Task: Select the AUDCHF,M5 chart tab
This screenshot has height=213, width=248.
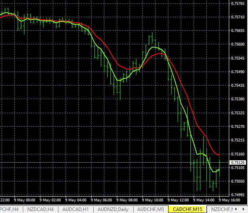Action: pos(150,209)
